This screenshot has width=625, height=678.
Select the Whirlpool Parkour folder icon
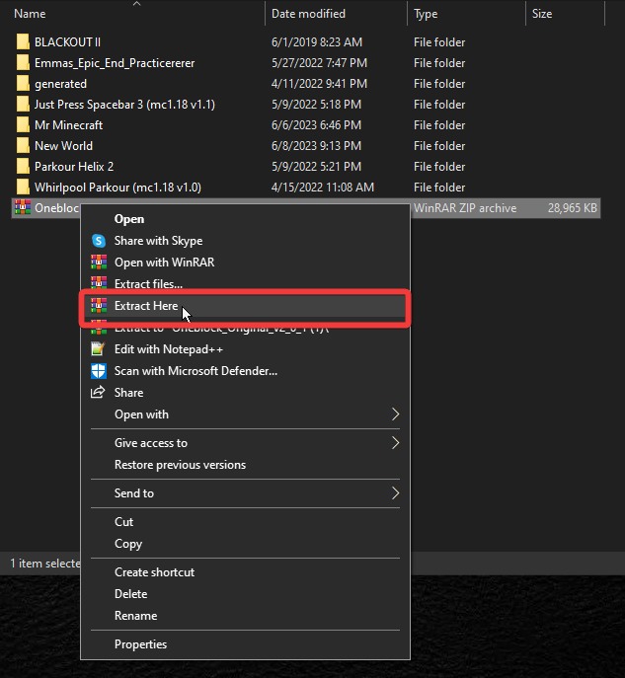pos(23,188)
